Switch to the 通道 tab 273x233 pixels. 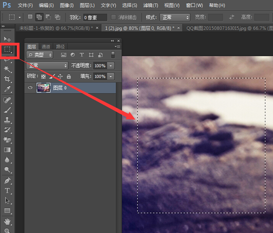coord(46,47)
